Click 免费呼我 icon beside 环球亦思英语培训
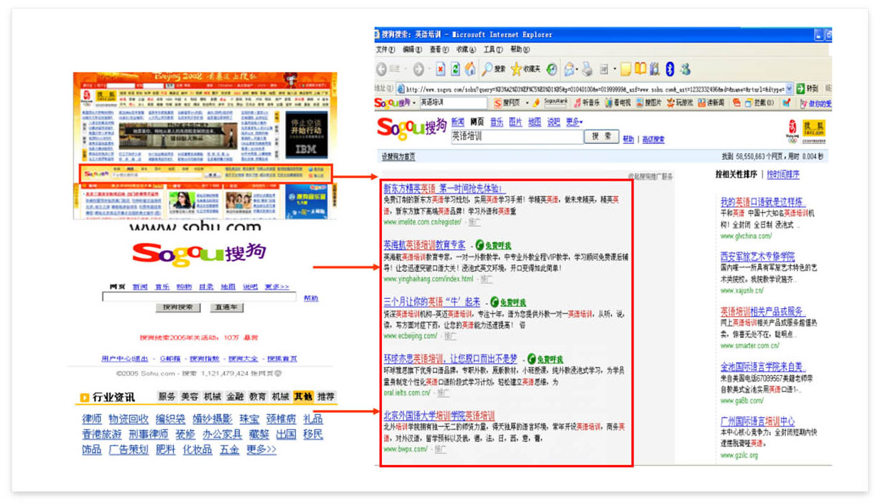The height and width of the screenshot is (504, 880). pyautogui.click(x=545, y=359)
